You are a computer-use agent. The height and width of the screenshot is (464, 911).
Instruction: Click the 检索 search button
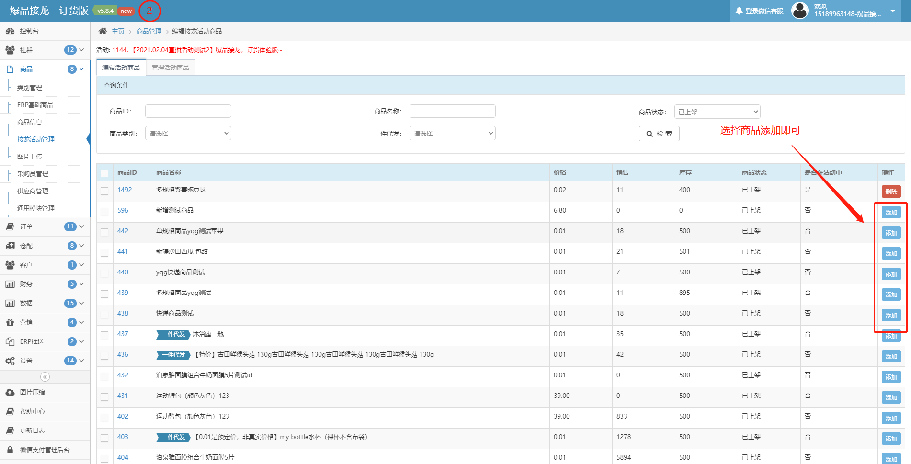pyautogui.click(x=659, y=134)
